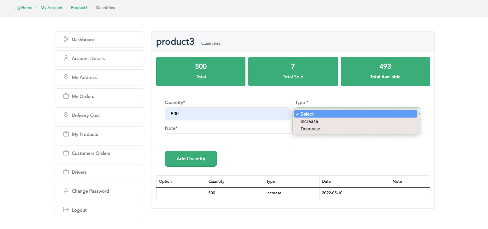Pick the Select placeholder option

point(355,114)
